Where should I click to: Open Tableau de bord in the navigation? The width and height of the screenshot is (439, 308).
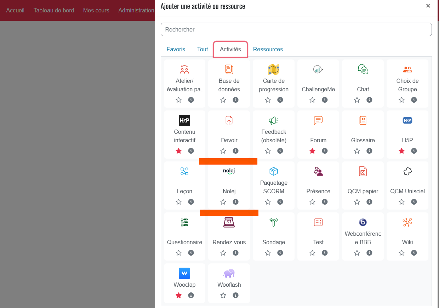(54, 10)
